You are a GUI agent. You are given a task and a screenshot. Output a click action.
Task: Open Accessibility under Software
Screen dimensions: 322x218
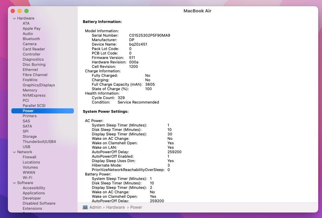pos(34,188)
